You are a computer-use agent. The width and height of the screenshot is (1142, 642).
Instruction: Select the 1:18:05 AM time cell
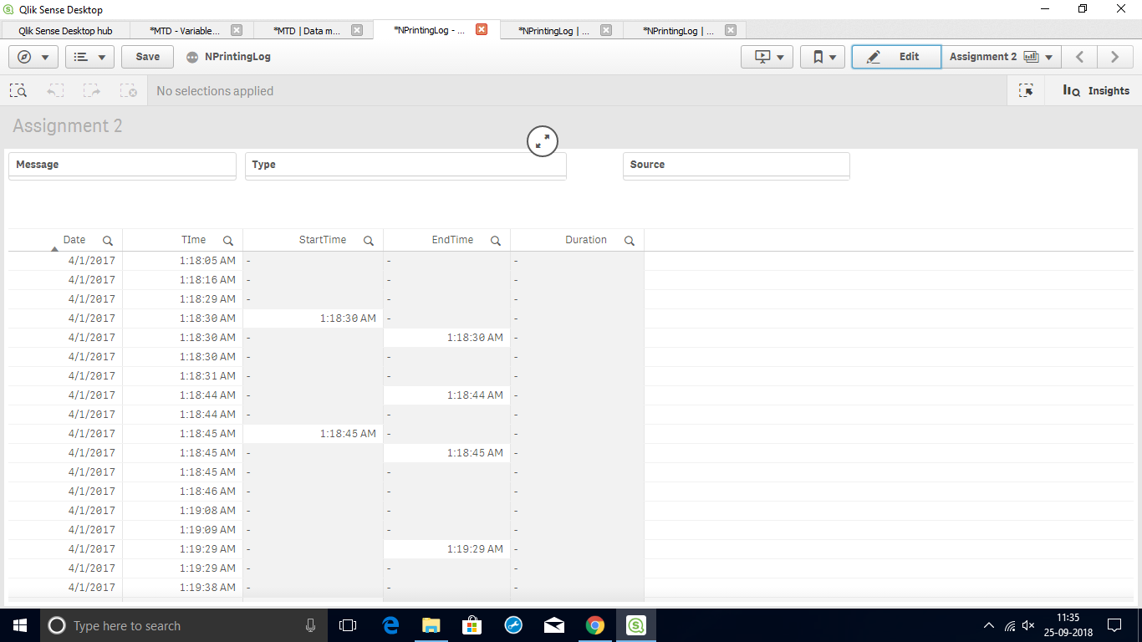(182, 261)
